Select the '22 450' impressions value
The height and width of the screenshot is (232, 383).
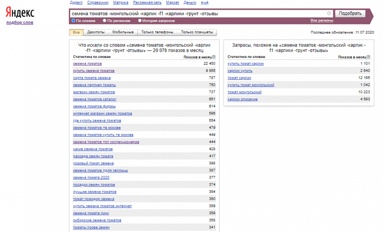pyautogui.click(x=209, y=64)
